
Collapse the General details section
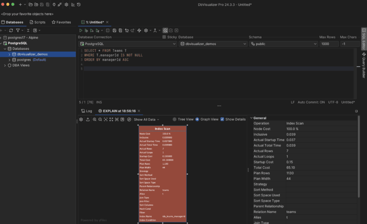251,118
